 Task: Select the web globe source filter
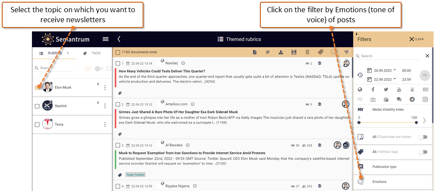click(360, 89)
